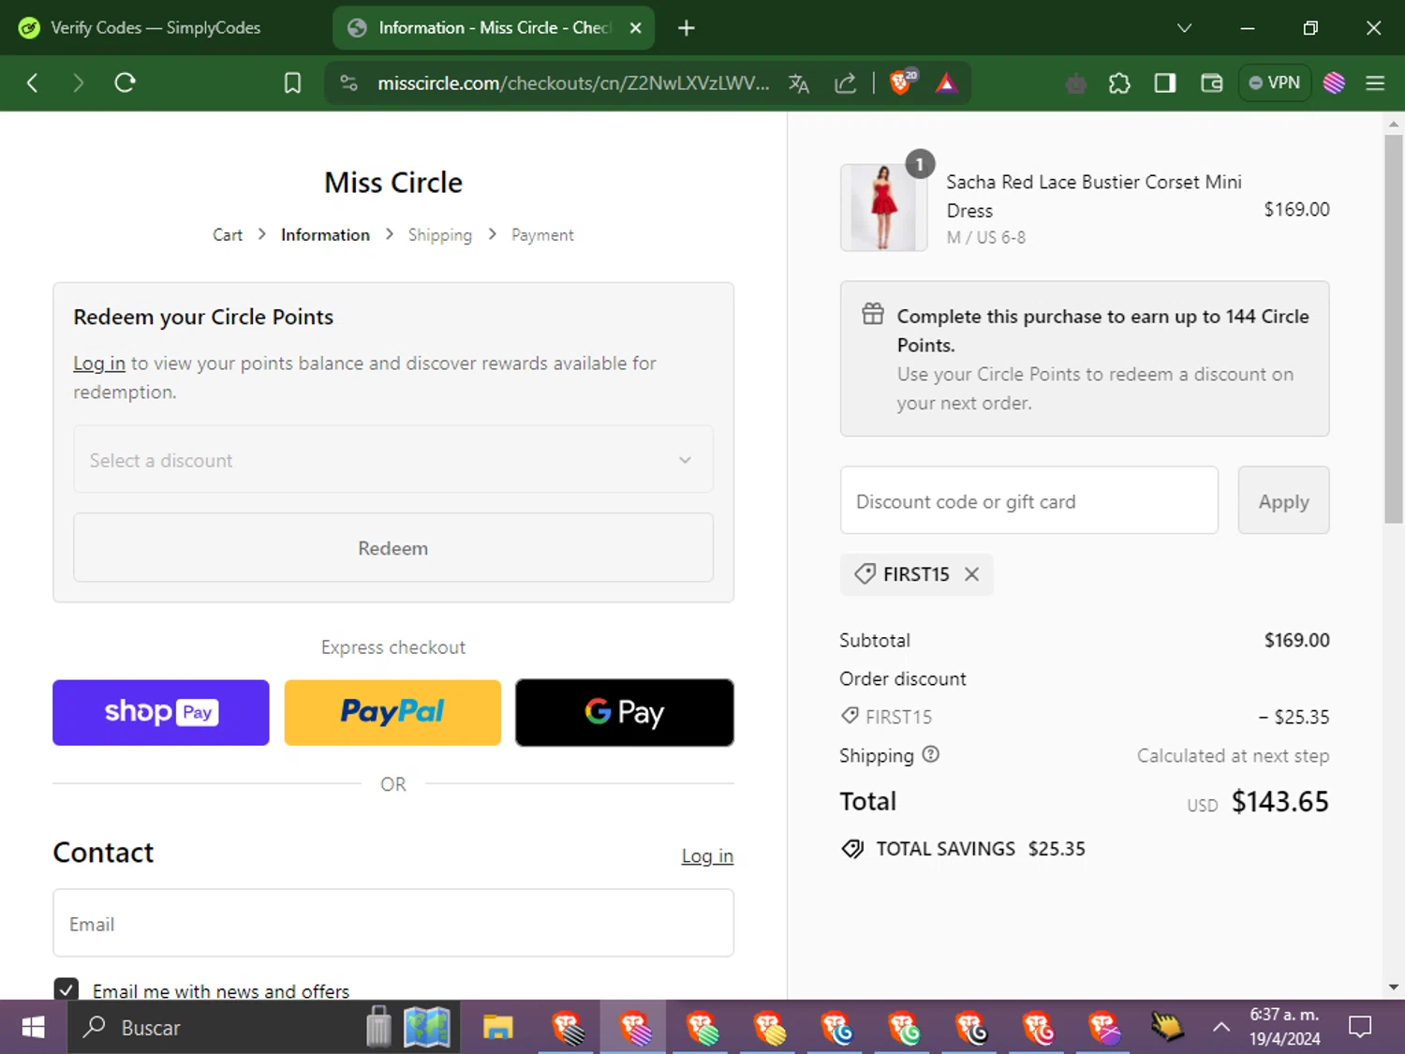Select the Information breadcrumb step
The width and height of the screenshot is (1405, 1054).
[x=325, y=235]
